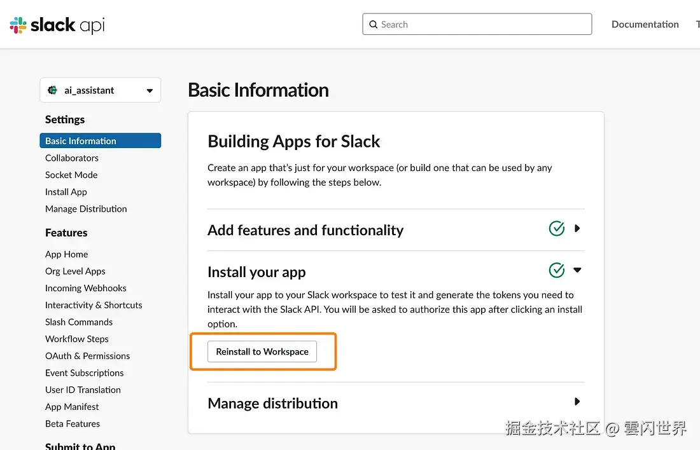Viewport: 700px width, 450px height.
Task: Type in the Search input field
Action: coord(484,24)
